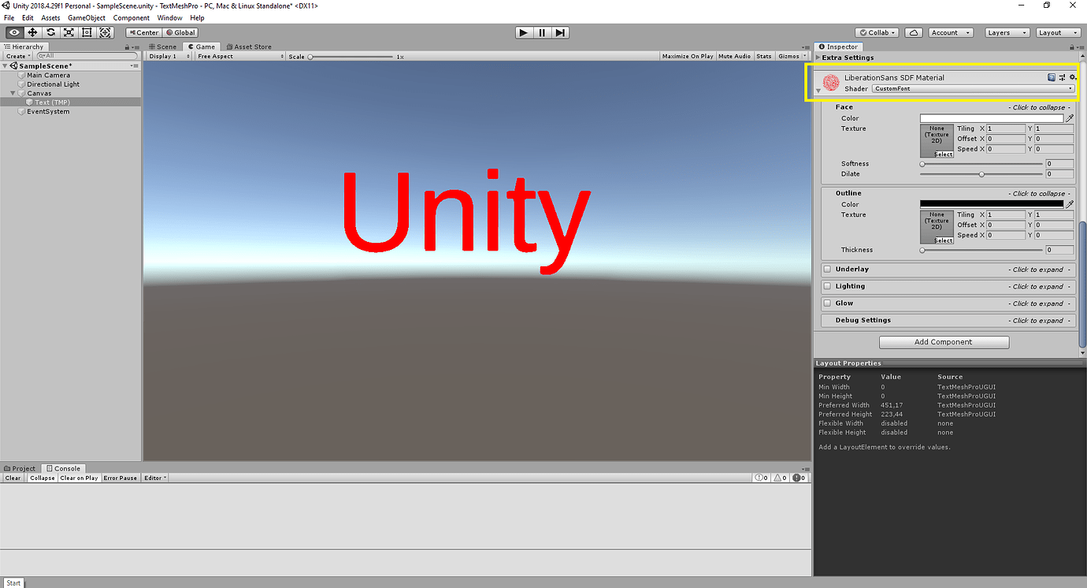Switch to the Project tab
Viewport: 1087px width, 588px height.
pyautogui.click(x=20, y=468)
